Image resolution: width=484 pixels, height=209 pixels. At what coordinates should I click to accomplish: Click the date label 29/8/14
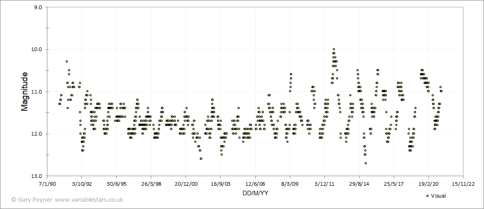[x=359, y=183]
